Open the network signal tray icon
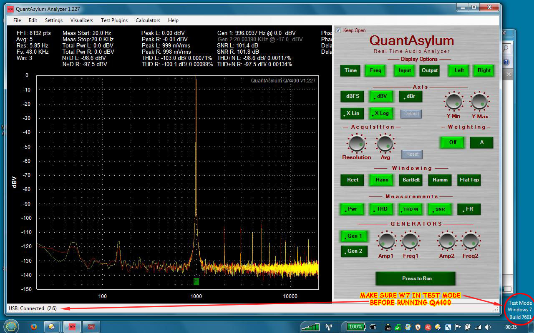Viewport: 534px width, 333px height. (x=478, y=327)
